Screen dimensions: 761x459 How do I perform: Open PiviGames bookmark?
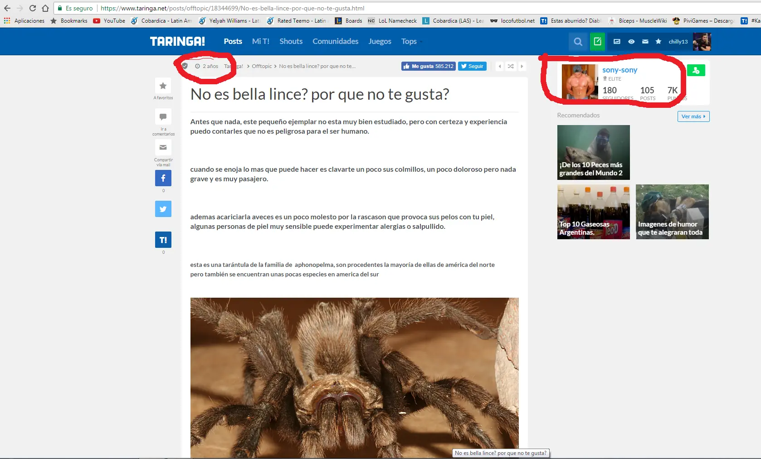703,21
